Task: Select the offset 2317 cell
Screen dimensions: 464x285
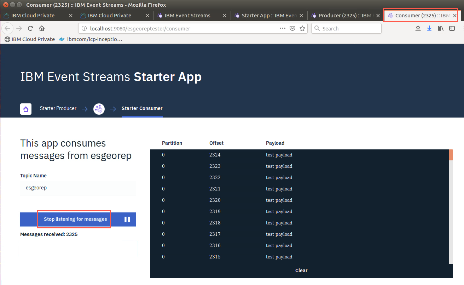Action: coord(215,234)
